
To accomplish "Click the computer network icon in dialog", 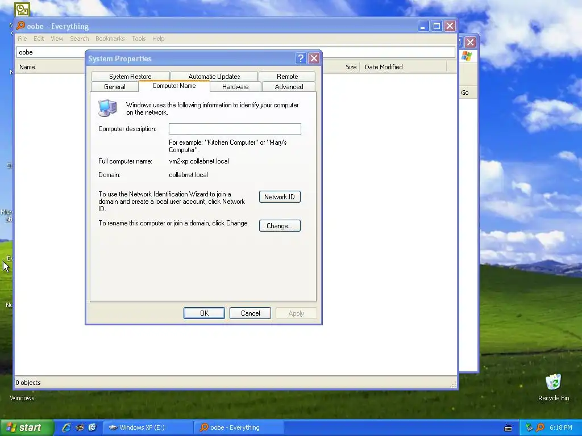I will 107,108.
